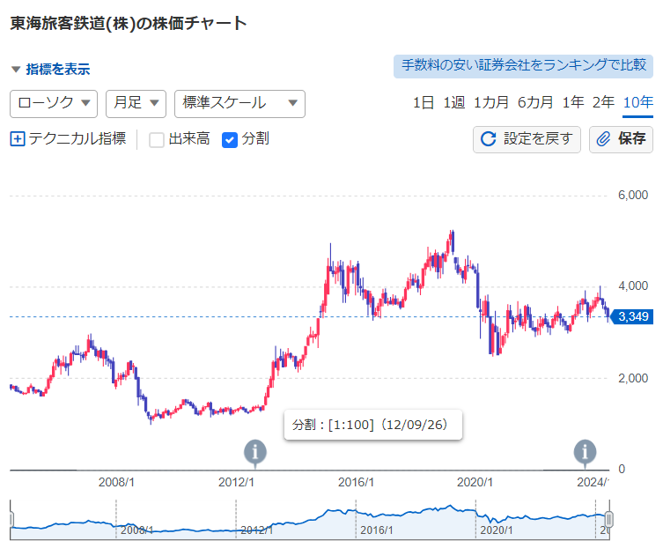Click the 指標を表示 link
The image size is (663, 541).
click(58, 69)
